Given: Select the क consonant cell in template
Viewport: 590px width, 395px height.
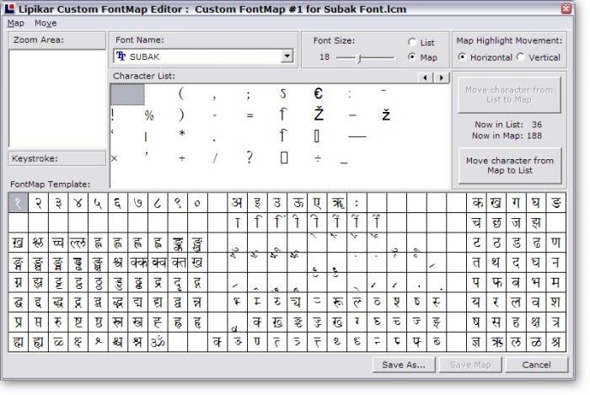Looking at the screenshot, I should 476,203.
